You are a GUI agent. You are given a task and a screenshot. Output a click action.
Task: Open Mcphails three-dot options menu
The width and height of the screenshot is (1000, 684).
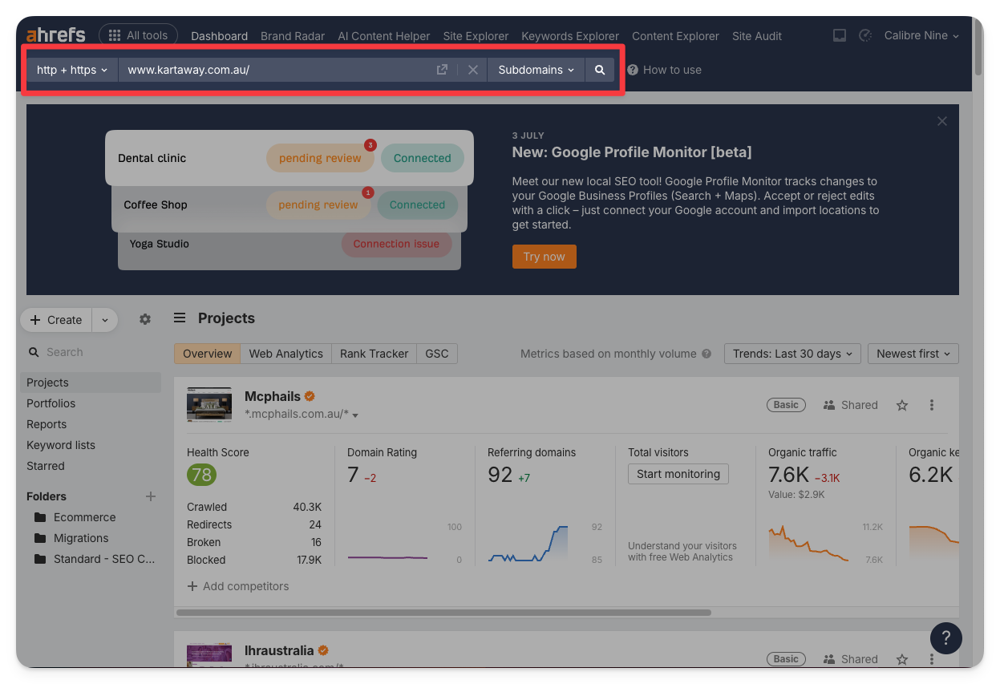932,405
